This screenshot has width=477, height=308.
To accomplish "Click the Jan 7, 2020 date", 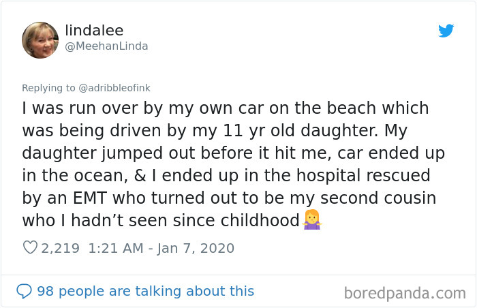I will click(x=196, y=248).
